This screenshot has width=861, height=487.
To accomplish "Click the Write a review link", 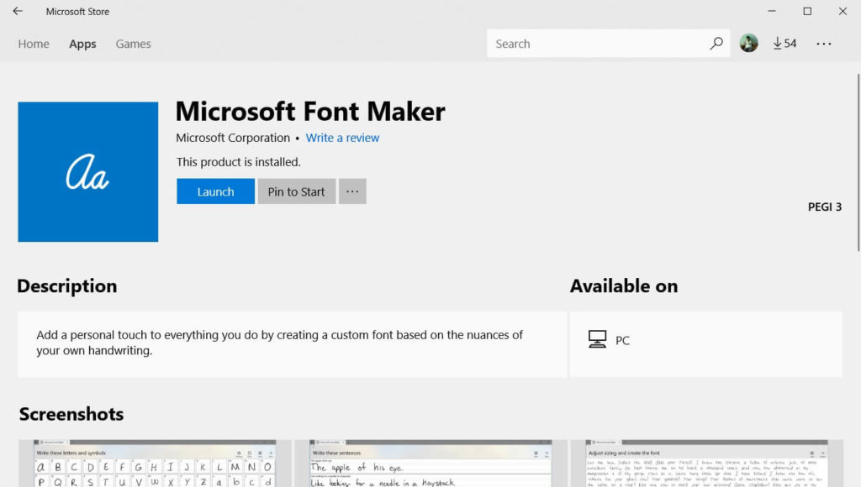I will click(x=342, y=138).
